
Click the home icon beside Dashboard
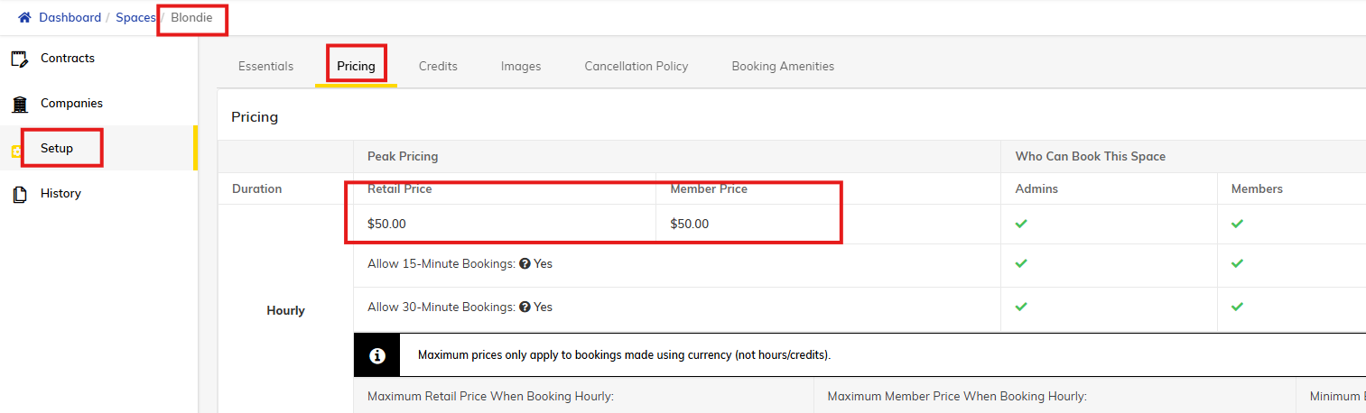coord(25,18)
